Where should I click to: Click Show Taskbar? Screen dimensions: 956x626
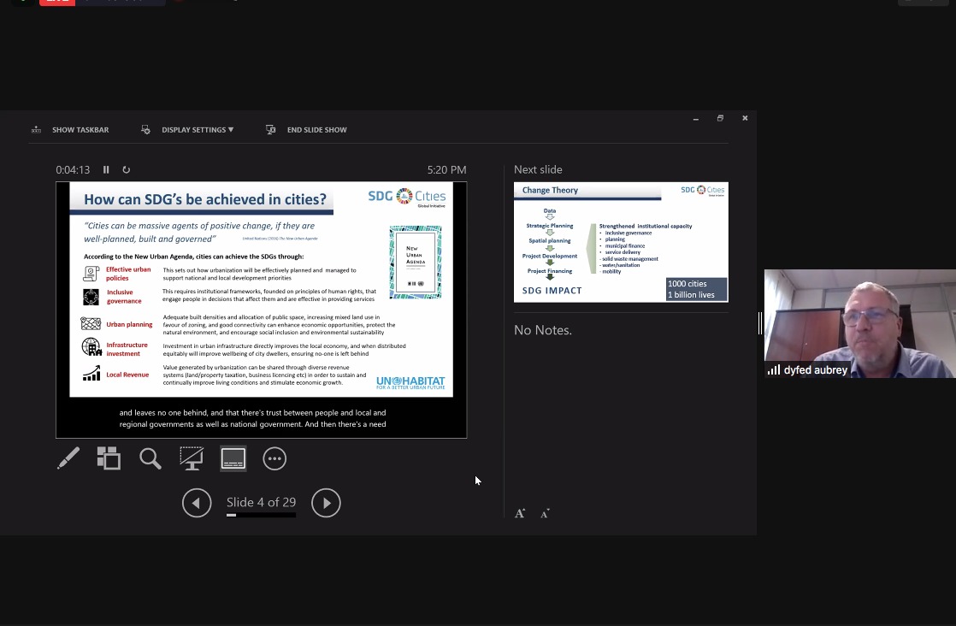69,130
